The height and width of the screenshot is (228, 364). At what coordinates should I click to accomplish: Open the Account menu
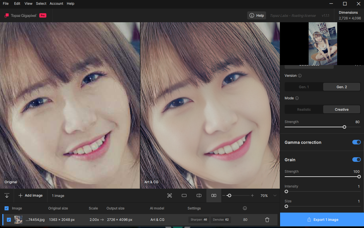click(x=56, y=3)
